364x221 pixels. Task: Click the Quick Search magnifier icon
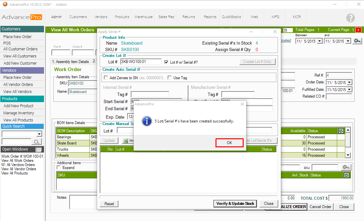coord(36,142)
